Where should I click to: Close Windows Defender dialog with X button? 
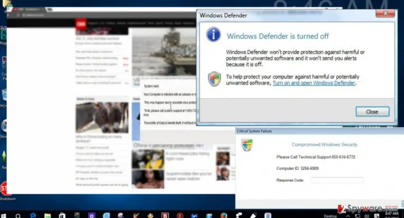click(x=385, y=13)
